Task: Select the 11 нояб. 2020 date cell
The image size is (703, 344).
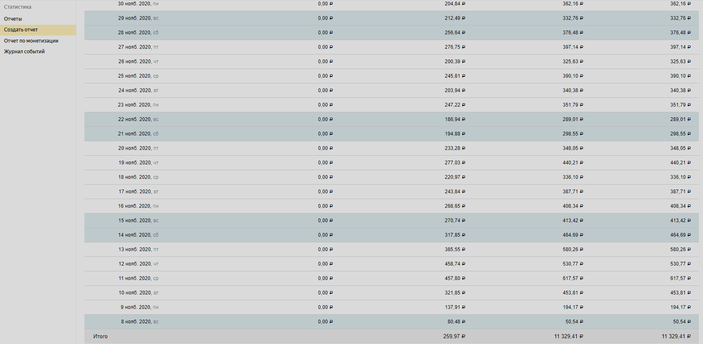Action: pos(138,278)
